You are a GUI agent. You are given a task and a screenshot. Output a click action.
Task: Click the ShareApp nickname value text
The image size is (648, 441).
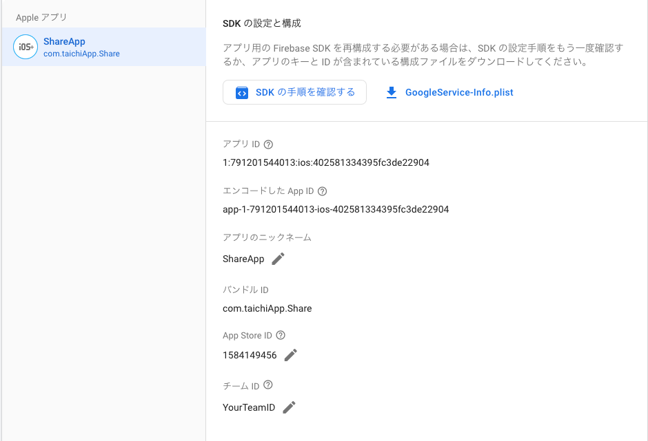[243, 259]
